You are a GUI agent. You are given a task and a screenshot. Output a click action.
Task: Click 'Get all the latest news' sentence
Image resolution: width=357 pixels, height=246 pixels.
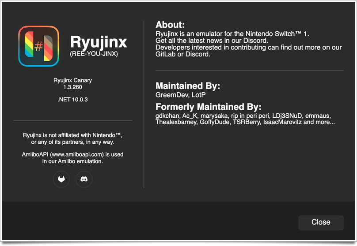pyautogui.click(x=212, y=41)
